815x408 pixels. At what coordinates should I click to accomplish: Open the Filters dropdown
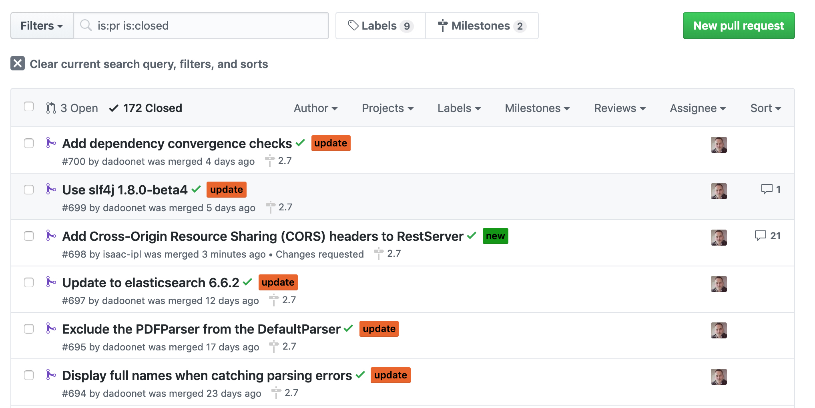42,25
